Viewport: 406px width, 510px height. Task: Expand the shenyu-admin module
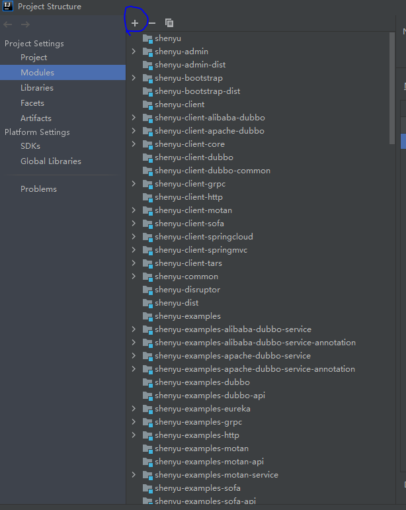pos(134,52)
